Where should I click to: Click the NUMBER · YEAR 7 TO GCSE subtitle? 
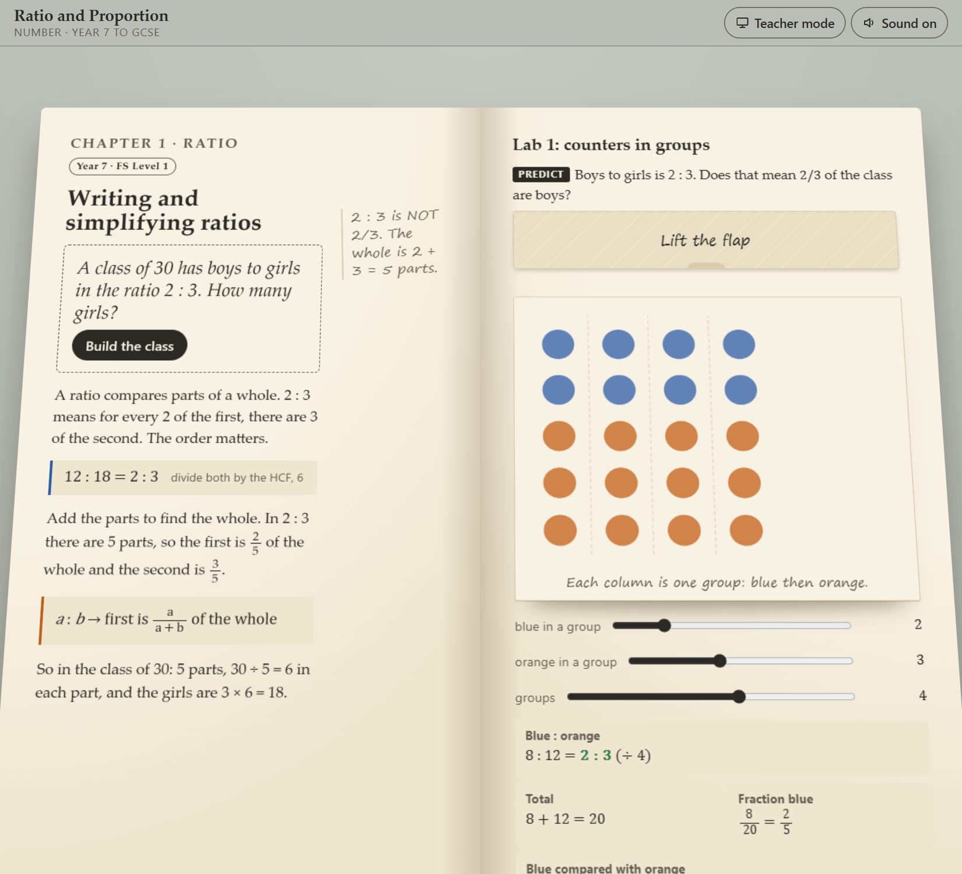click(x=87, y=33)
